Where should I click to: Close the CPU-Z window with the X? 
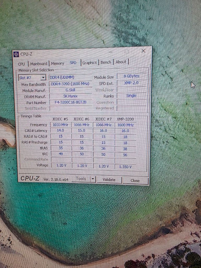tap(144, 51)
